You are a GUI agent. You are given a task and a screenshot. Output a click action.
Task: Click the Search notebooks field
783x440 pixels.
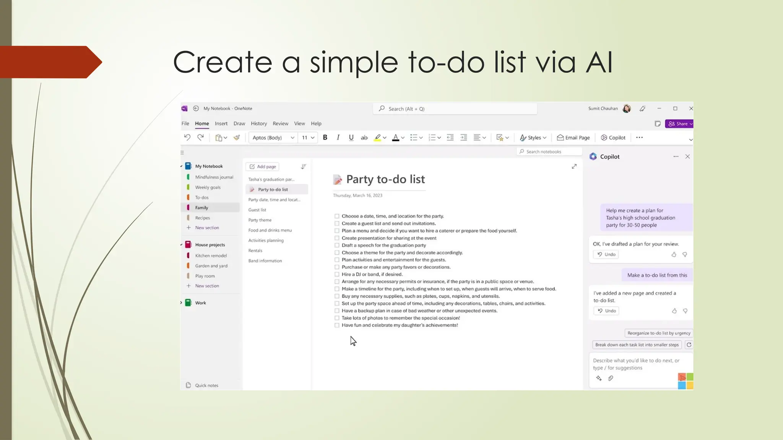[x=549, y=152]
